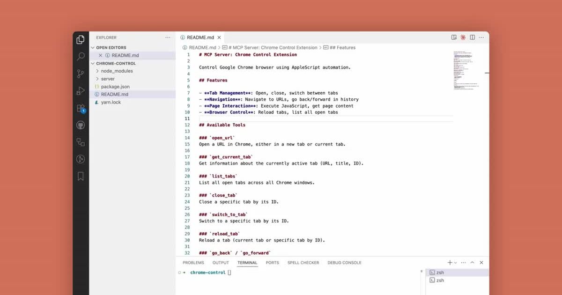Open the terminal launch profile dropdown arrow
The width and height of the screenshot is (562, 295).
455,262
